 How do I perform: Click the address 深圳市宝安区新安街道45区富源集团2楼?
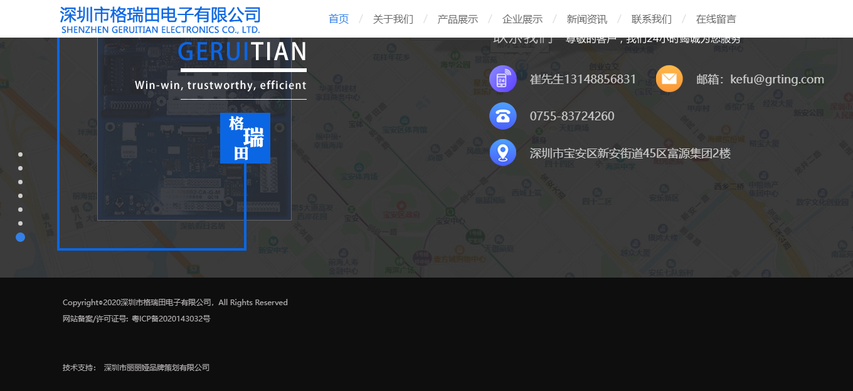click(x=630, y=154)
